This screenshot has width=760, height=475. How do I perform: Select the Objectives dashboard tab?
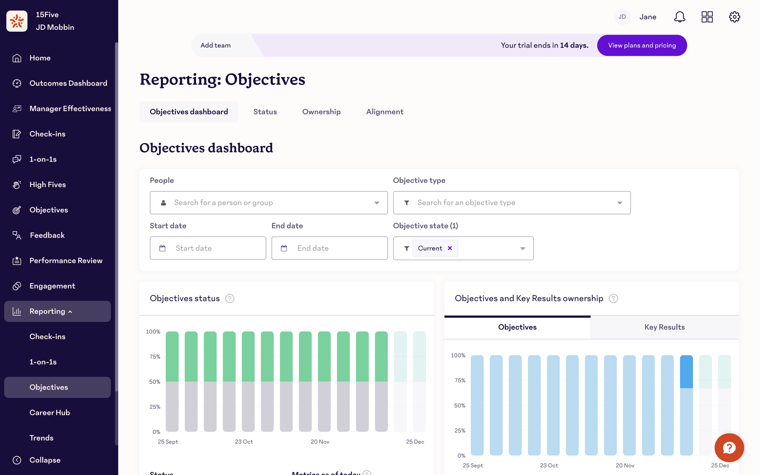(189, 112)
